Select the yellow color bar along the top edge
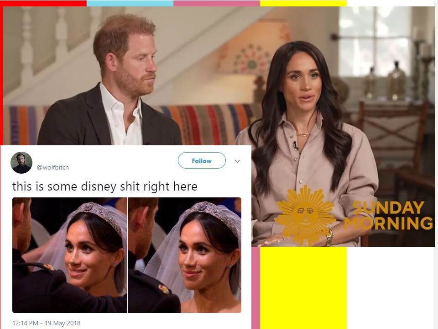 pyautogui.click(x=303, y=3)
